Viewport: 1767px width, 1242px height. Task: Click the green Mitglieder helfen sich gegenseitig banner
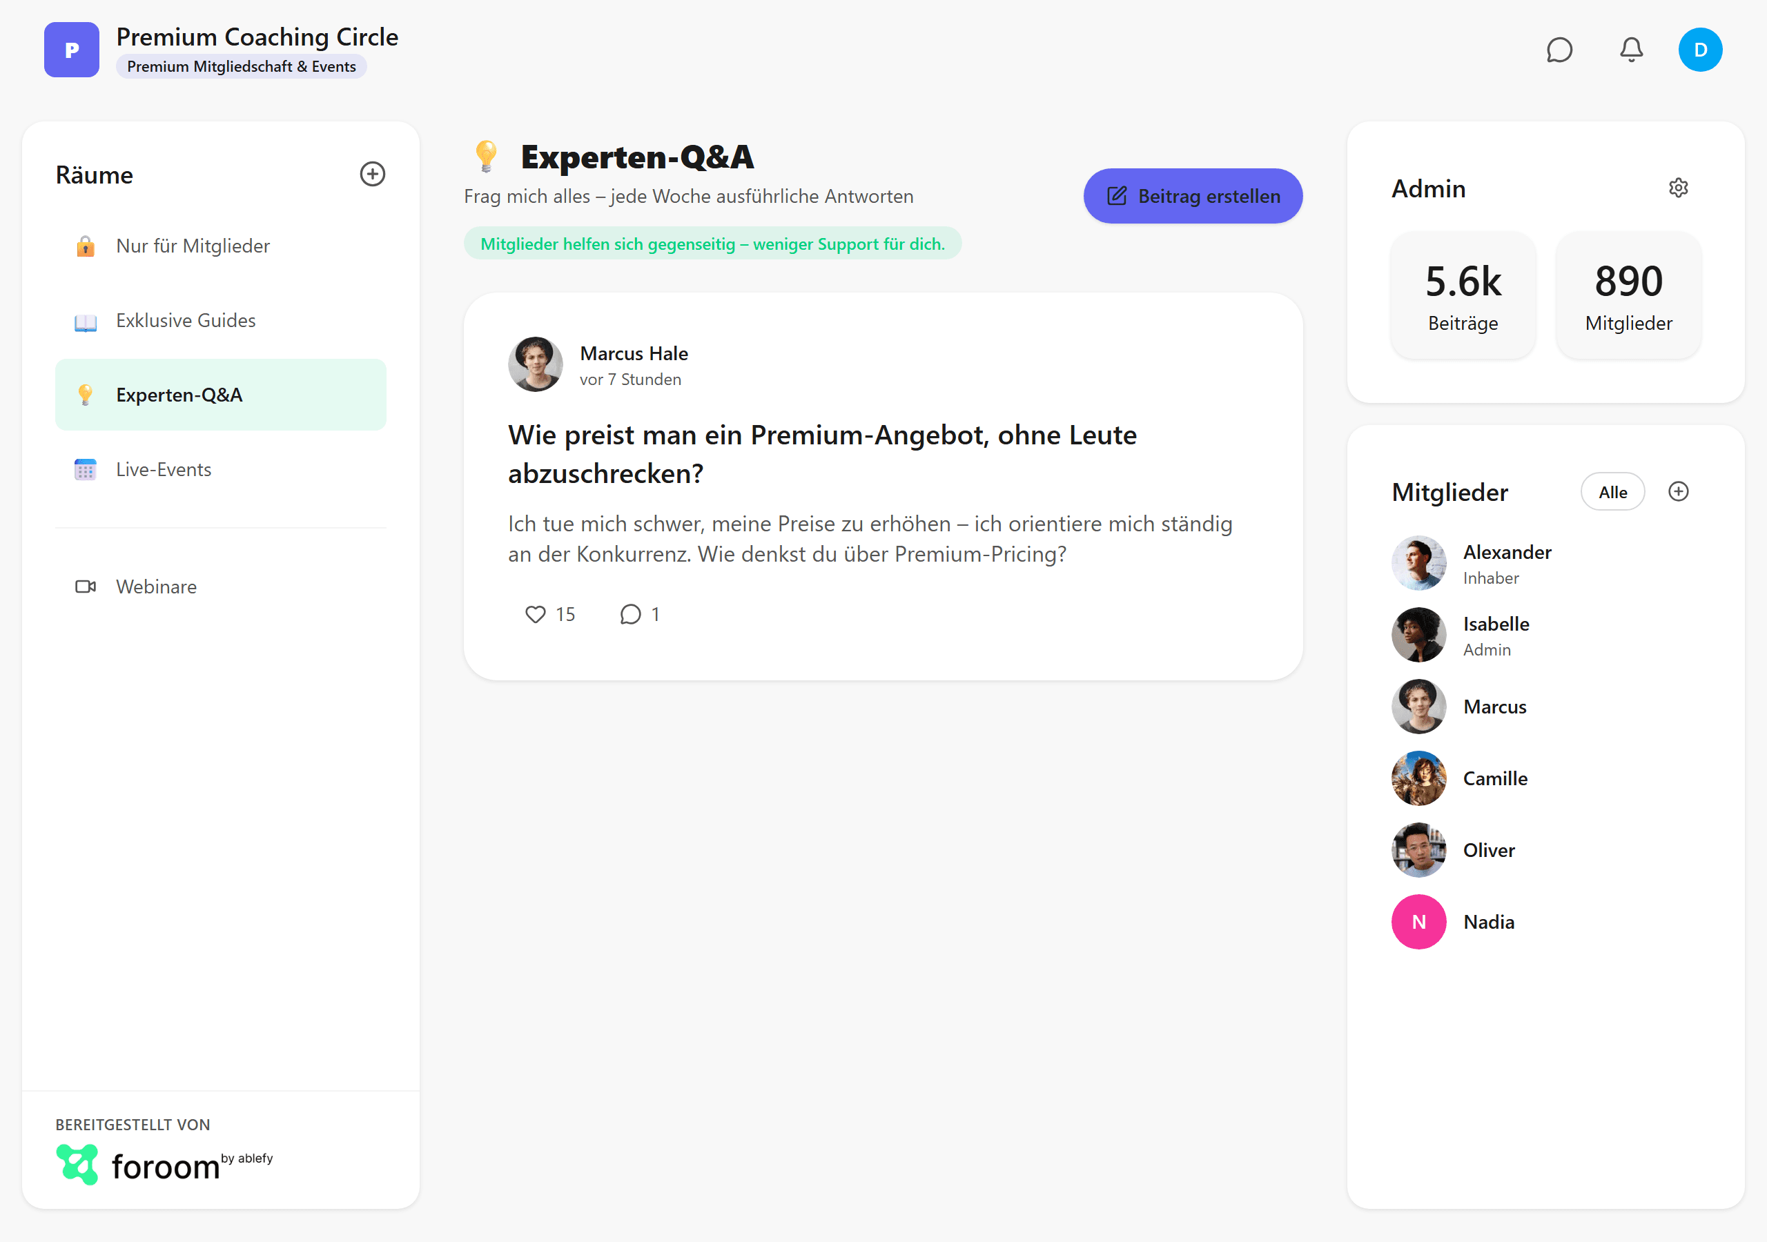(x=712, y=244)
